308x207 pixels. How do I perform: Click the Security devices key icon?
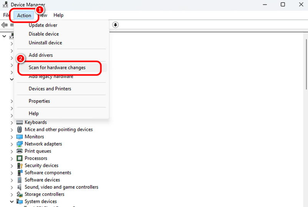point(20,165)
